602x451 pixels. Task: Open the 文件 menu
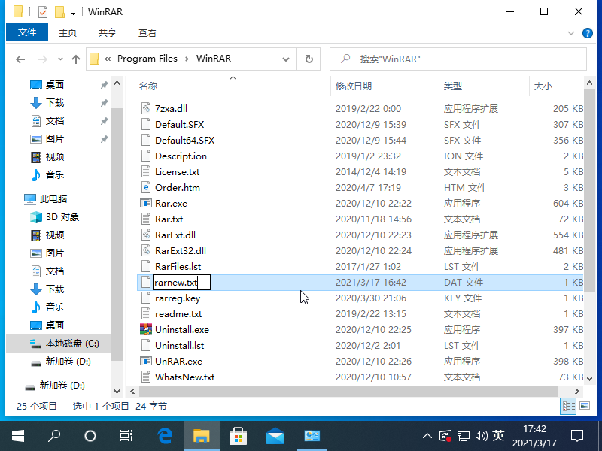[x=26, y=32]
